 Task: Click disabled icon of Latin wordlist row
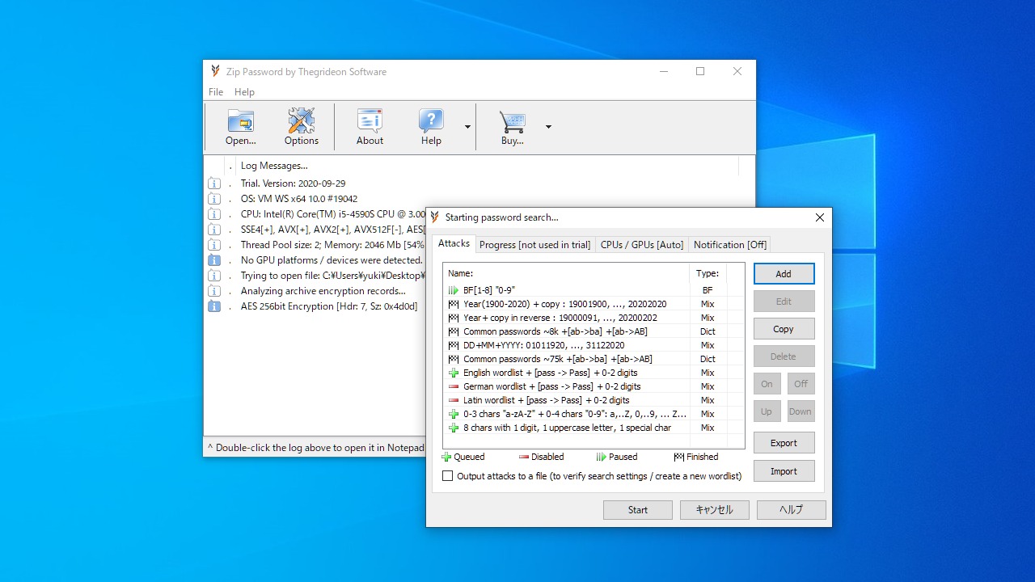pos(454,400)
